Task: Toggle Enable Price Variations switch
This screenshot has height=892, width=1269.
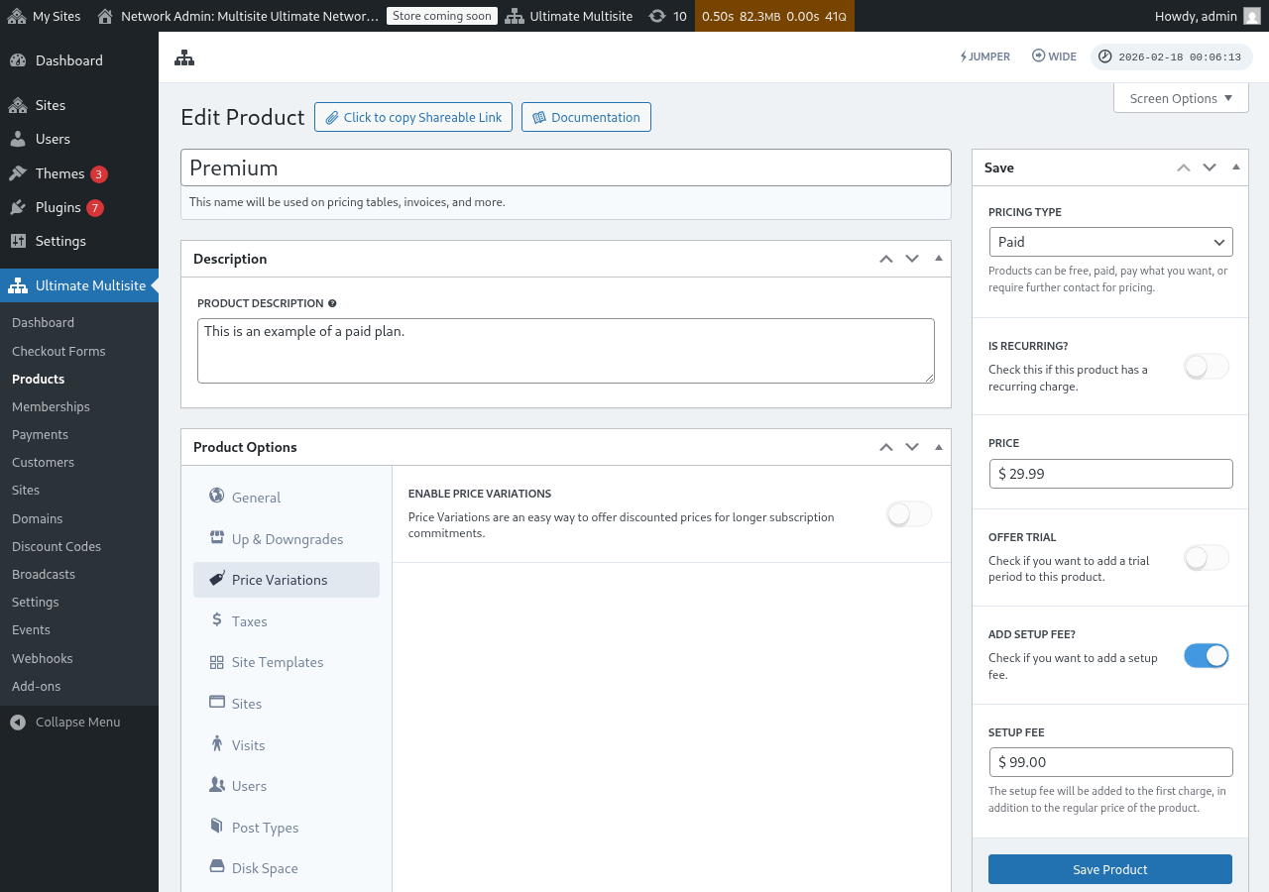Action: tap(909, 514)
